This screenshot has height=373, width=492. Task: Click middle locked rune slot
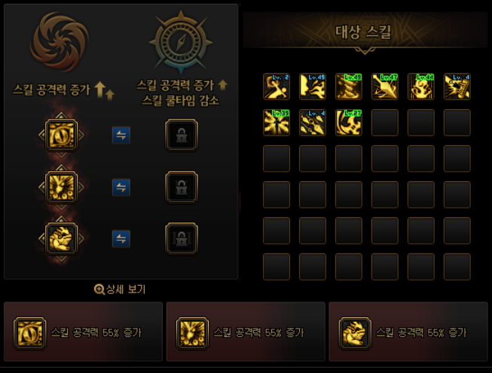click(x=182, y=187)
